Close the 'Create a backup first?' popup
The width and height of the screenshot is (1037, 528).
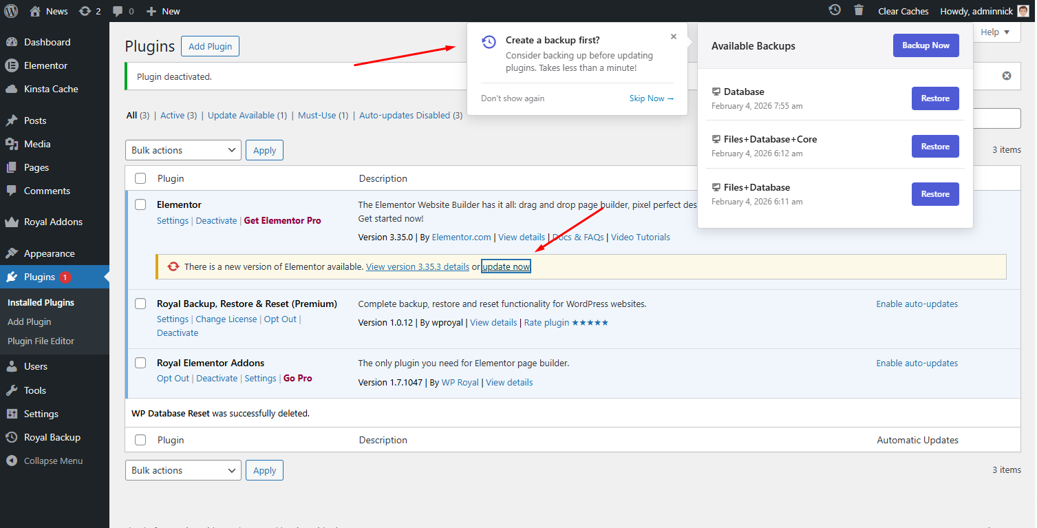673,37
